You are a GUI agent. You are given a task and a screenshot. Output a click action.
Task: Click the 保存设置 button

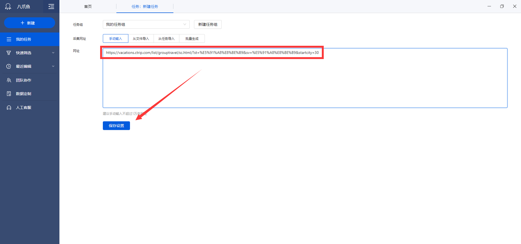point(116,126)
